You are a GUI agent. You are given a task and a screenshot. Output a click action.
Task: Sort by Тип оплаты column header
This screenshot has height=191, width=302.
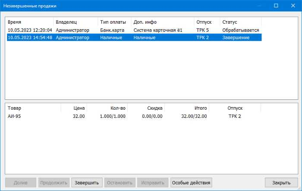point(114,22)
